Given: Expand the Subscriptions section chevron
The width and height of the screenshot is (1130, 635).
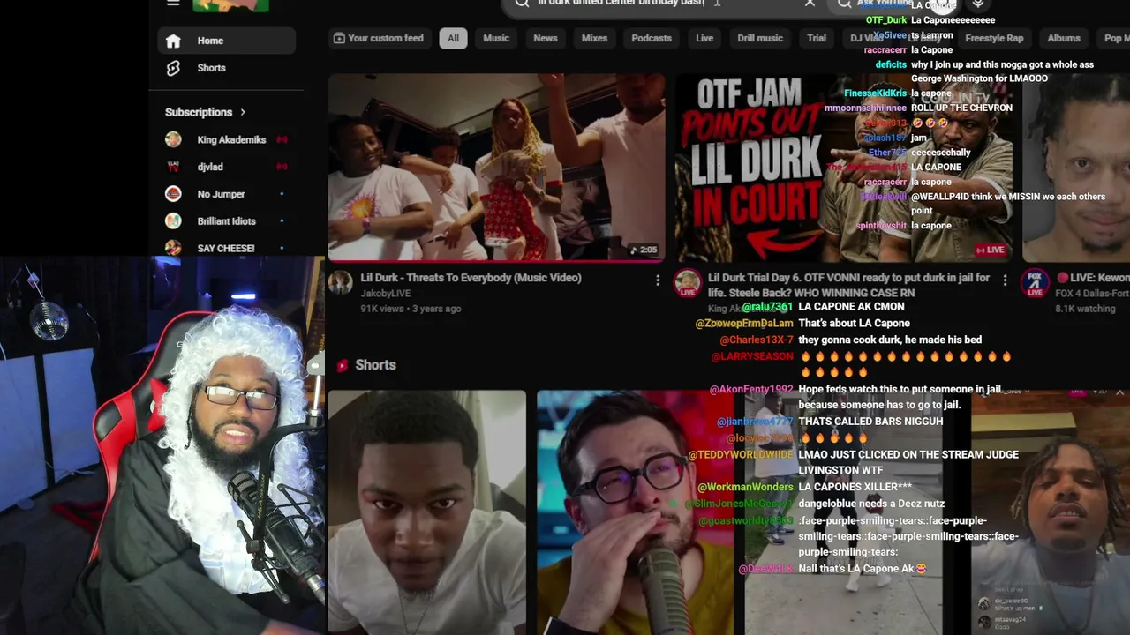Looking at the screenshot, I should (x=243, y=112).
